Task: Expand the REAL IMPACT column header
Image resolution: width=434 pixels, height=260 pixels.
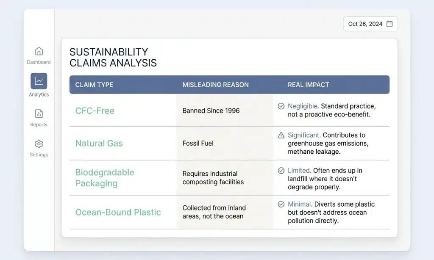Action: coord(309,85)
